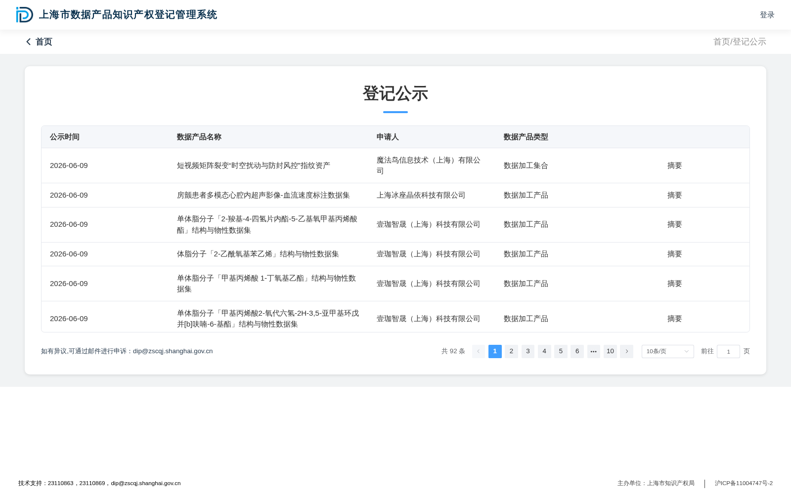Select page 3 in pagination

(528, 351)
